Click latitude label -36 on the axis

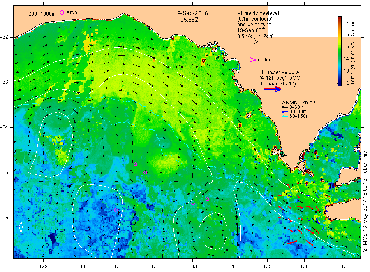pos(4,217)
